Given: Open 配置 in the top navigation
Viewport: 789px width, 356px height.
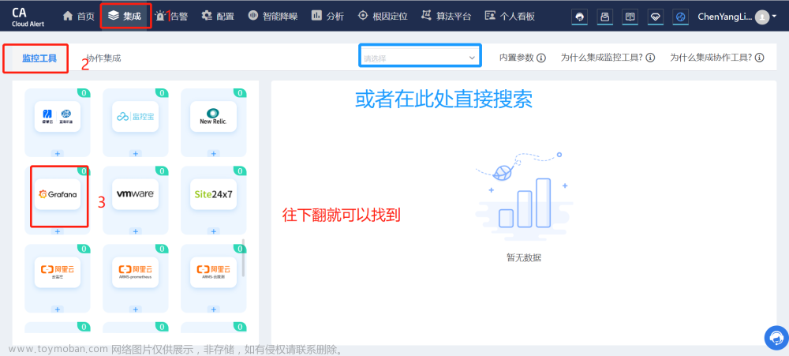Looking at the screenshot, I should [218, 16].
